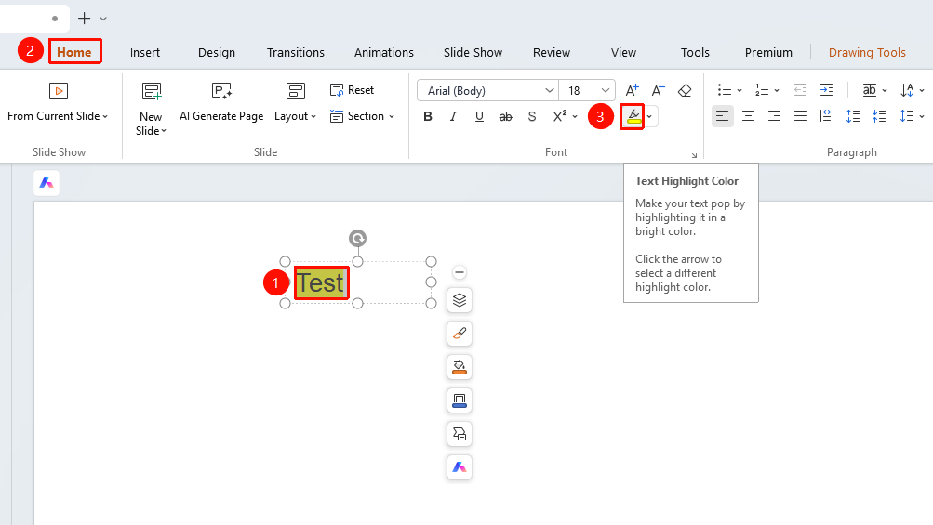Decrease font size with A- icon
This screenshot has height=525, width=933.
(658, 90)
